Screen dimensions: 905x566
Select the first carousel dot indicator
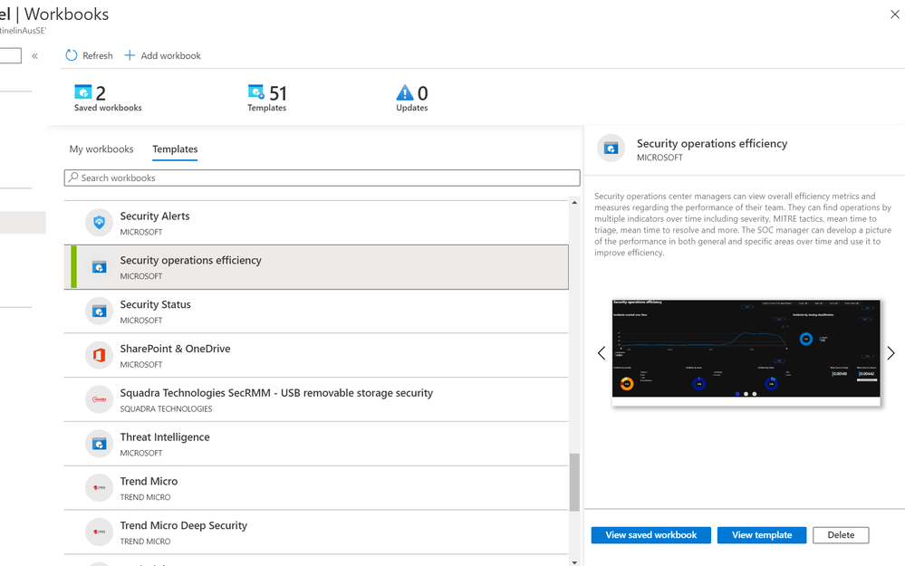pyautogui.click(x=737, y=394)
